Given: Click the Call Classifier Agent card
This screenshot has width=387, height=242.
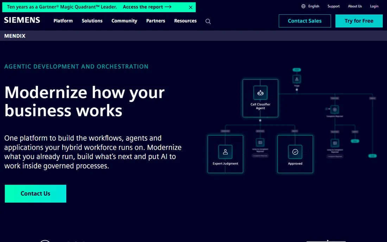Looking at the screenshot, I should tap(260, 98).
